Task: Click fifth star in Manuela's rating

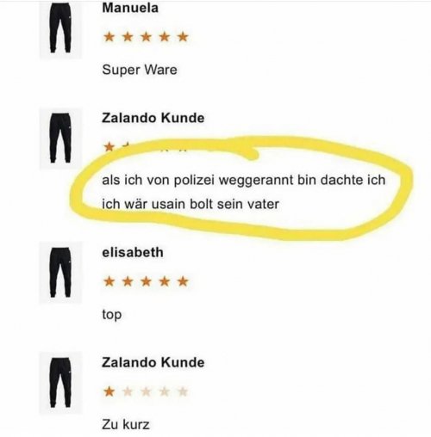Action: (183, 37)
